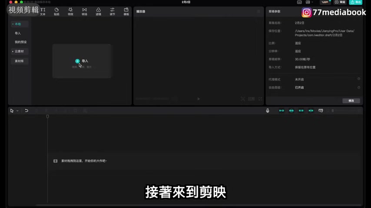Viewport: 371px width, 208px height.
Task: Open the 贴纸 stickers tab
Action: pos(56,11)
